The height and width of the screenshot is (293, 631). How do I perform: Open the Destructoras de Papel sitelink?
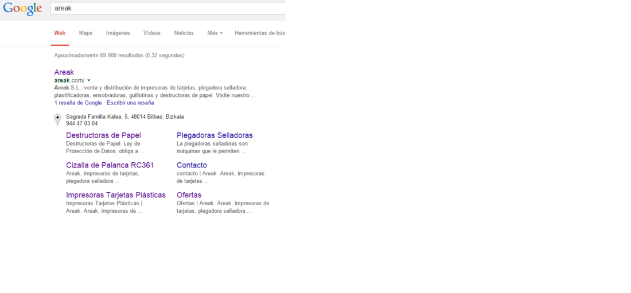click(103, 135)
